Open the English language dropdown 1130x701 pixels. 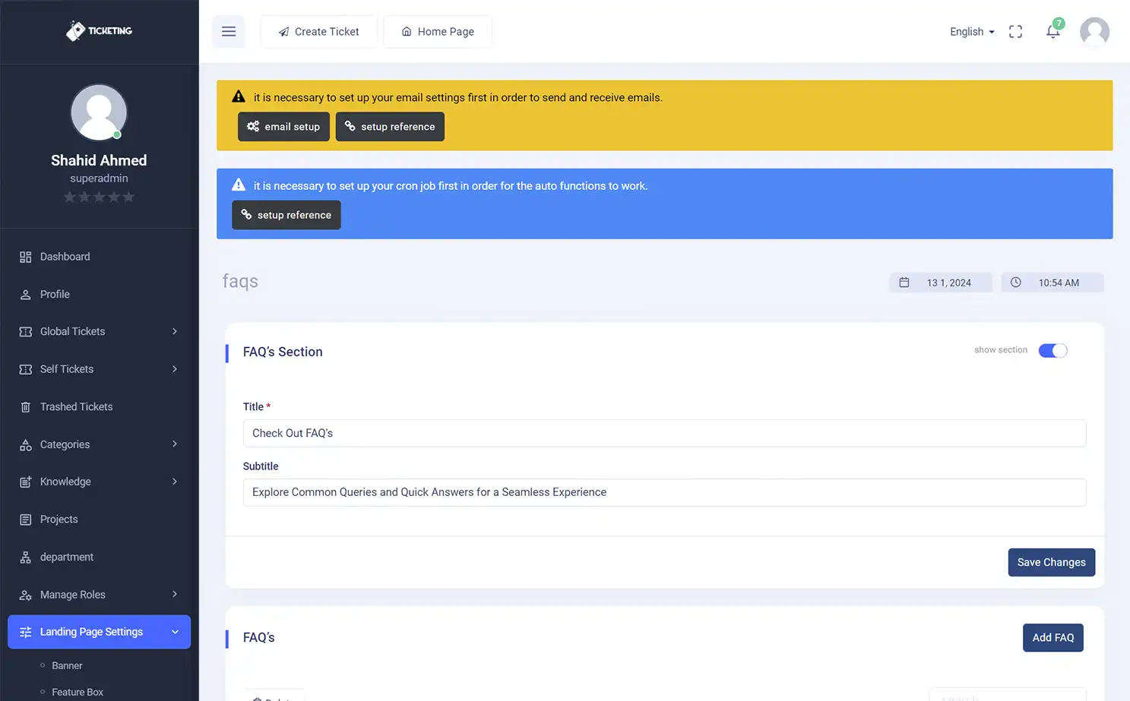(971, 32)
